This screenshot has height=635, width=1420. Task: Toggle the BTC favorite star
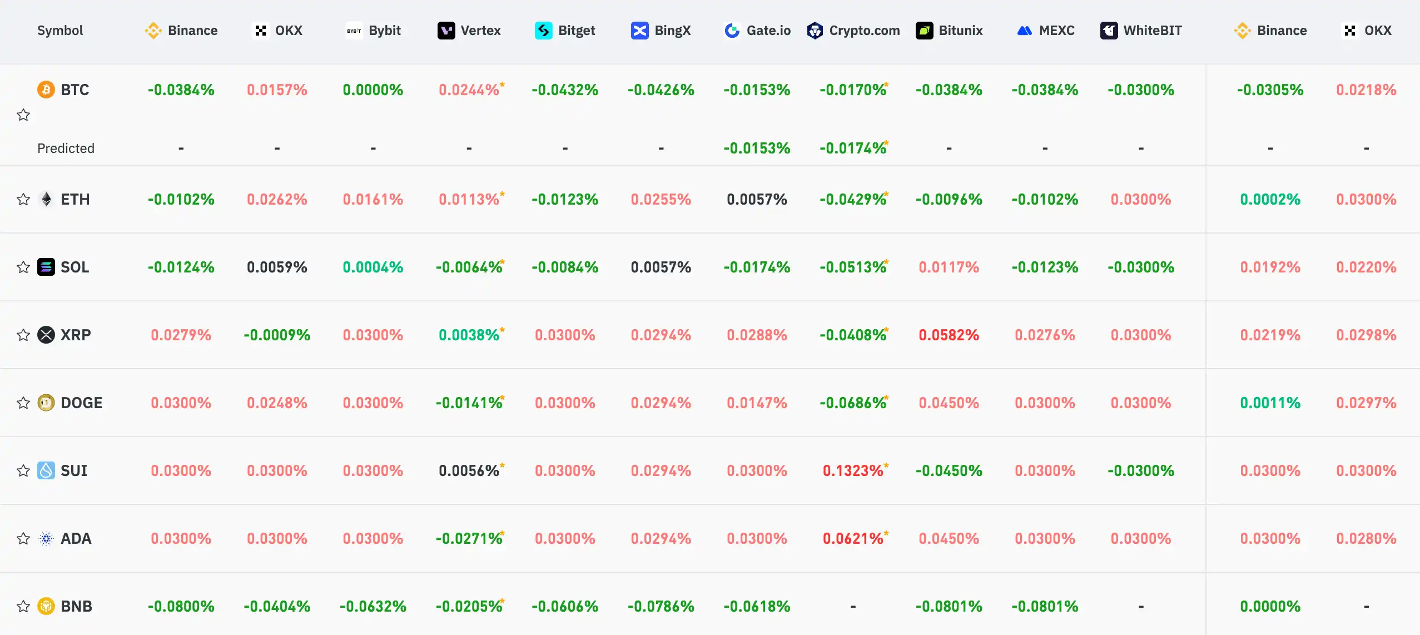pyautogui.click(x=23, y=115)
